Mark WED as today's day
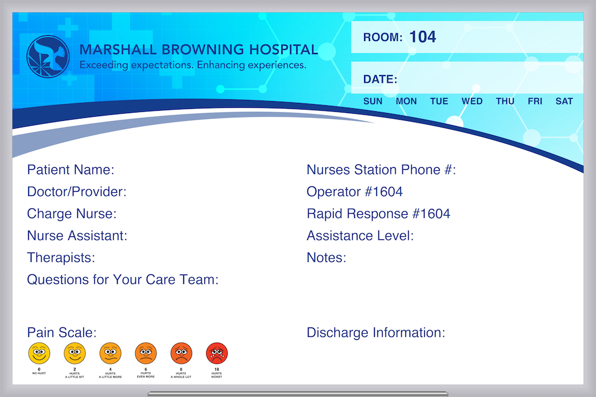 pyautogui.click(x=472, y=101)
